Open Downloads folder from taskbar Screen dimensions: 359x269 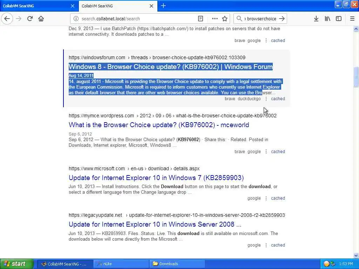click(177, 264)
